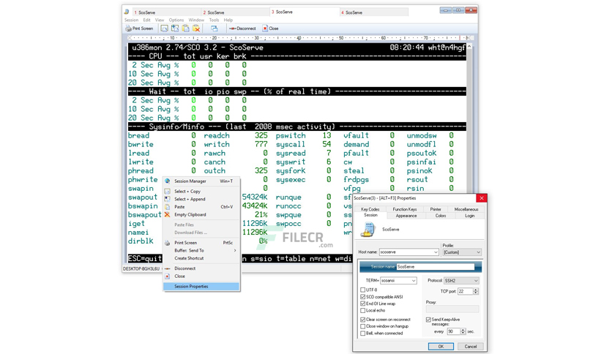The height and width of the screenshot is (354, 612).
Task: Open the Key Codes tab in Properties
Action: [x=370, y=209]
